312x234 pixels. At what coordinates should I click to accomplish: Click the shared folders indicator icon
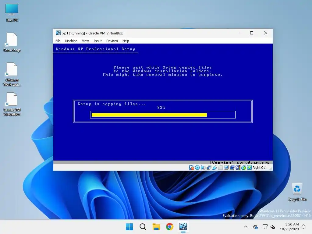pyautogui.click(x=220, y=168)
